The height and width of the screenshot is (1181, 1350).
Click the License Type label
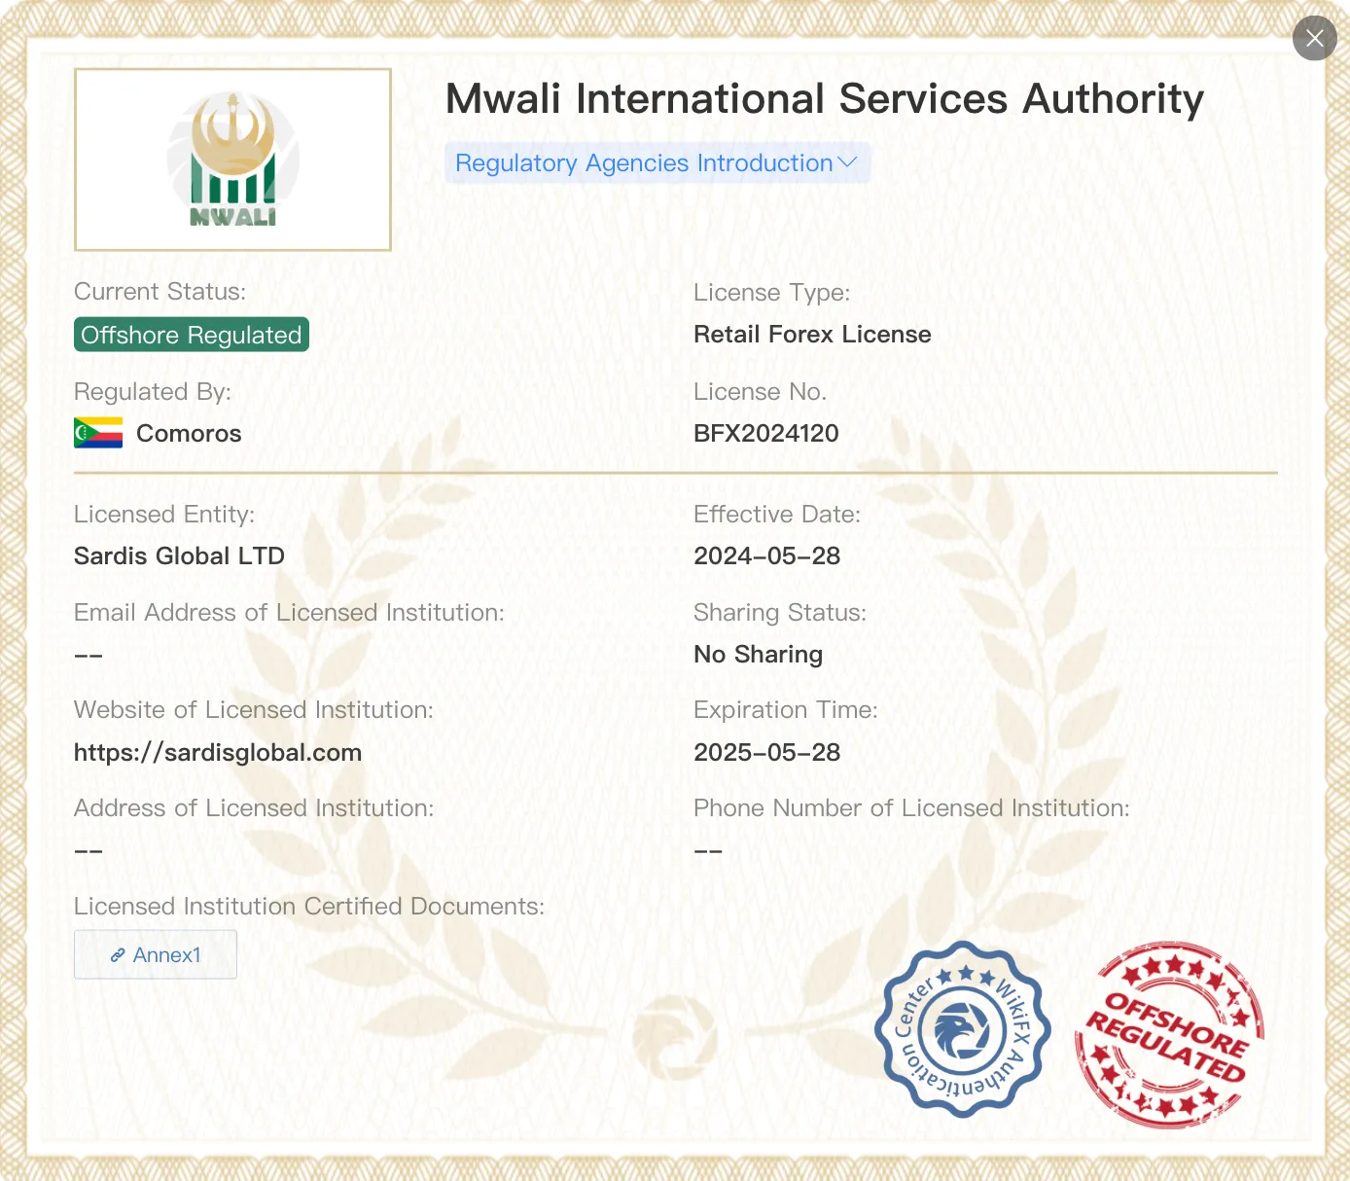(772, 293)
